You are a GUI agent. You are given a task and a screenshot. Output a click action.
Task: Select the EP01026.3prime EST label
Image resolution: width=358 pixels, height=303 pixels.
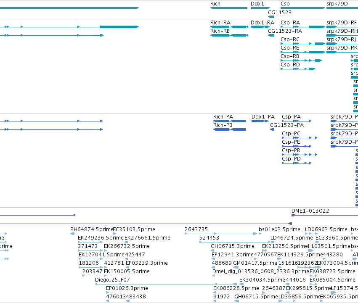pos(127,289)
